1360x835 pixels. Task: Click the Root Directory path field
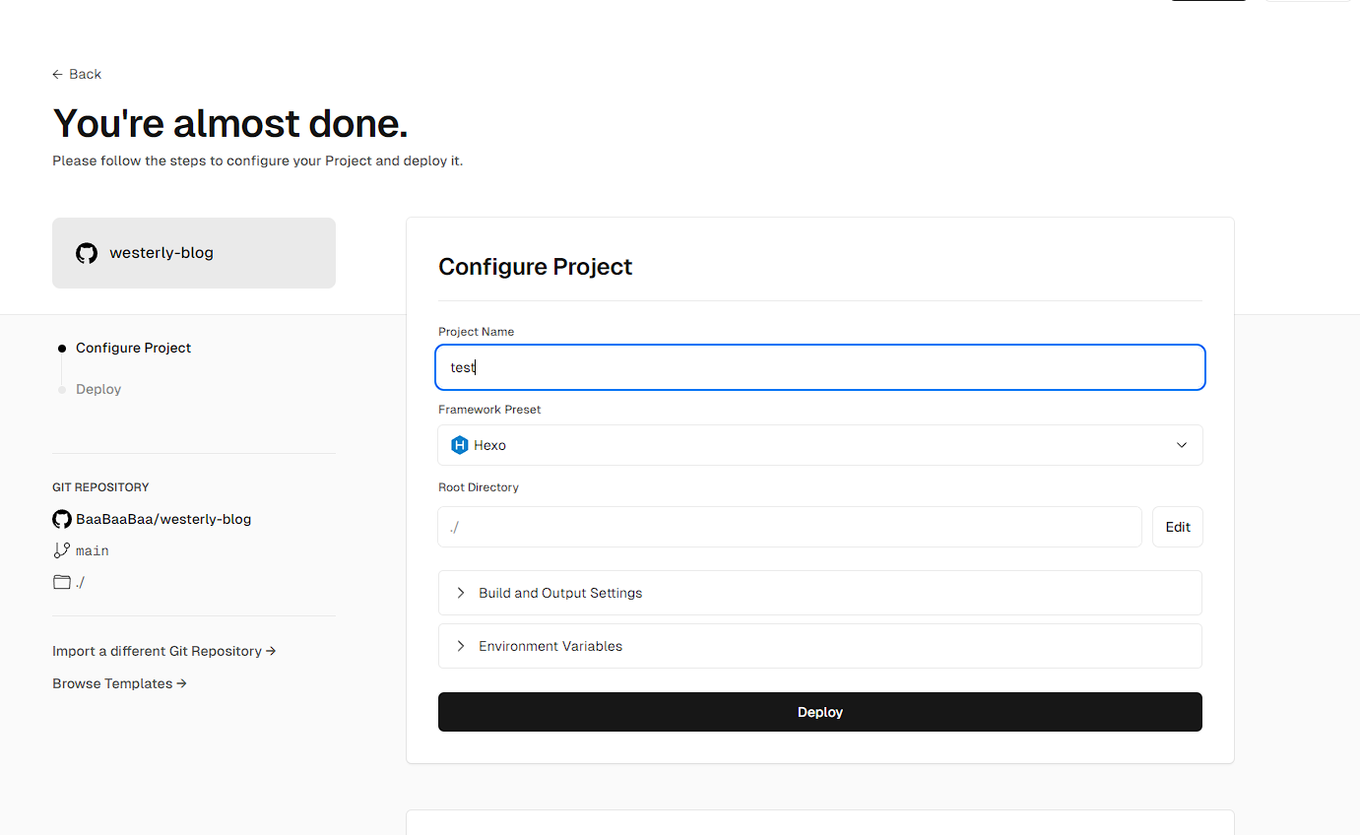point(789,527)
